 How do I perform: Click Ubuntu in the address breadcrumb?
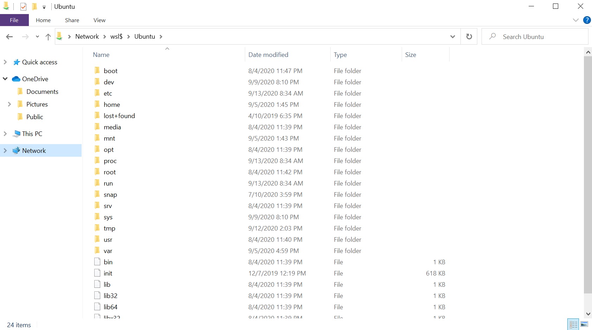145,37
